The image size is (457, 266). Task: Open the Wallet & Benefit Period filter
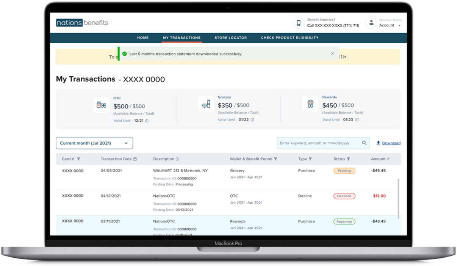tap(275, 159)
